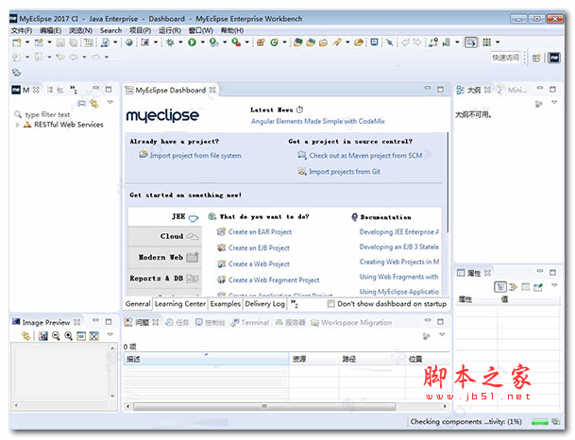The height and width of the screenshot is (440, 575).
Task: Click Check out as Maven project from SCM
Action: pos(365,156)
